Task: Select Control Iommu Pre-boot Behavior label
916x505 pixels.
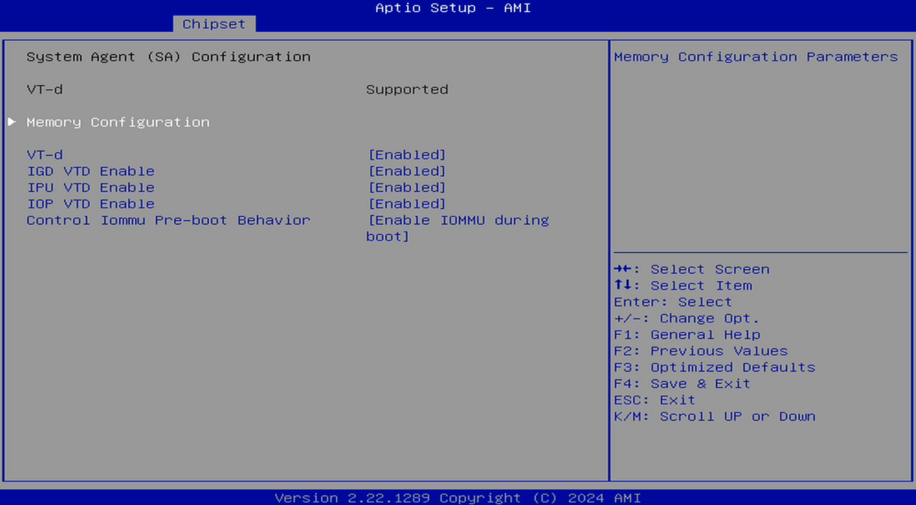Action: pos(168,220)
